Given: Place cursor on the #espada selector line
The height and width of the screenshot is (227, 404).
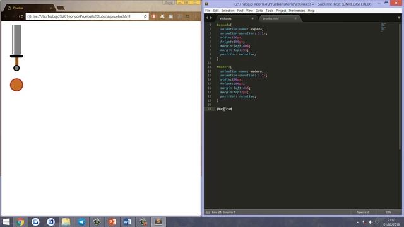Looking at the screenshot, I should (224, 25).
